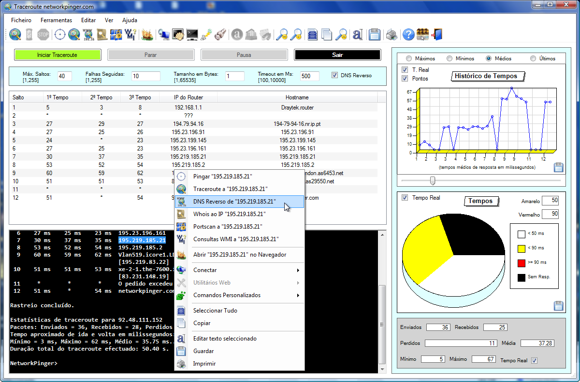Click the globe magnifier icon at toolbar start
Viewport: 580px width, 382px height.
pos(15,34)
